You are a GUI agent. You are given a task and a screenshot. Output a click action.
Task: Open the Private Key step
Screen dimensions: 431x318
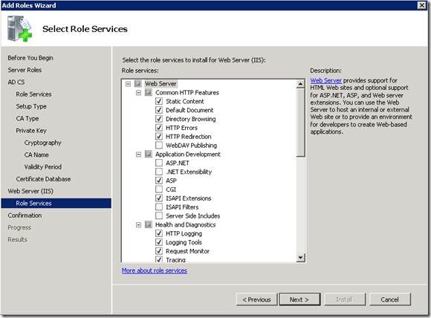coord(31,130)
